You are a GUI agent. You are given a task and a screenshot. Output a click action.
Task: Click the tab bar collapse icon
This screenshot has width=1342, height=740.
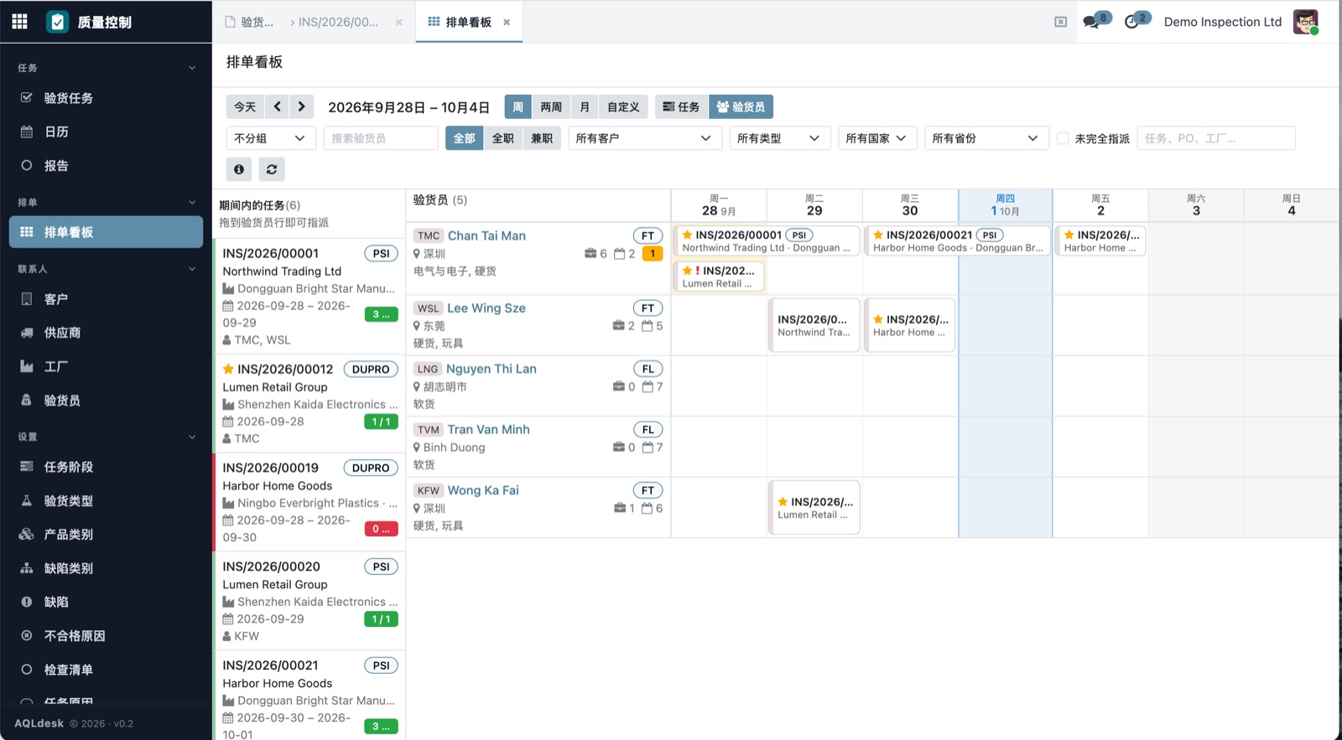[x=1060, y=22]
